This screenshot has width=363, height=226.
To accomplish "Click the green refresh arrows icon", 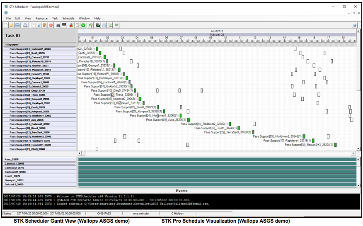I will tap(110, 25).
